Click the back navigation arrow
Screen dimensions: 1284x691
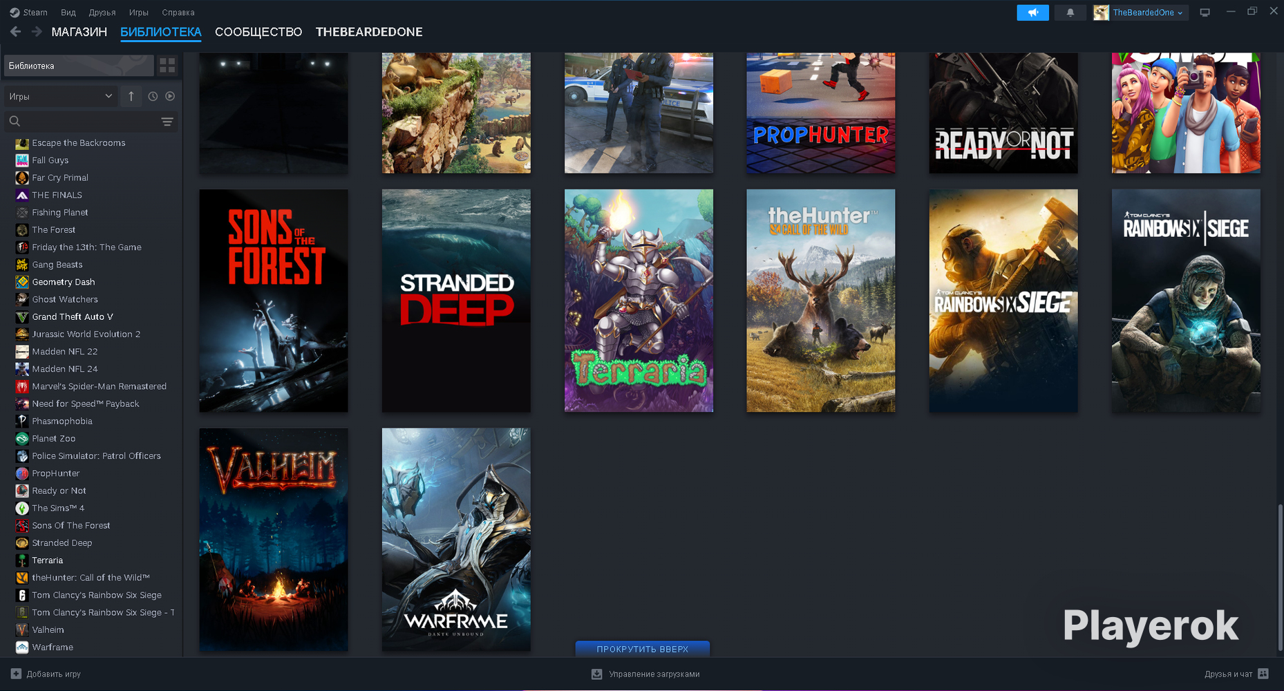coord(16,32)
